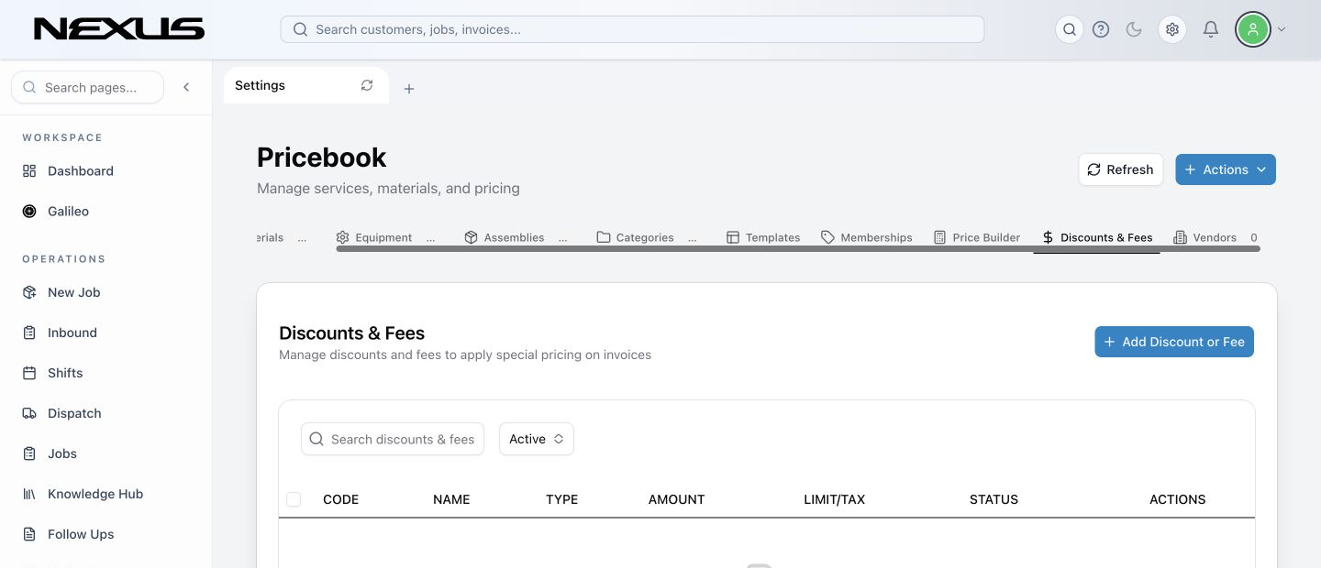Switch to the Templates tab
Image resolution: width=1321 pixels, height=568 pixels.
[x=763, y=237]
